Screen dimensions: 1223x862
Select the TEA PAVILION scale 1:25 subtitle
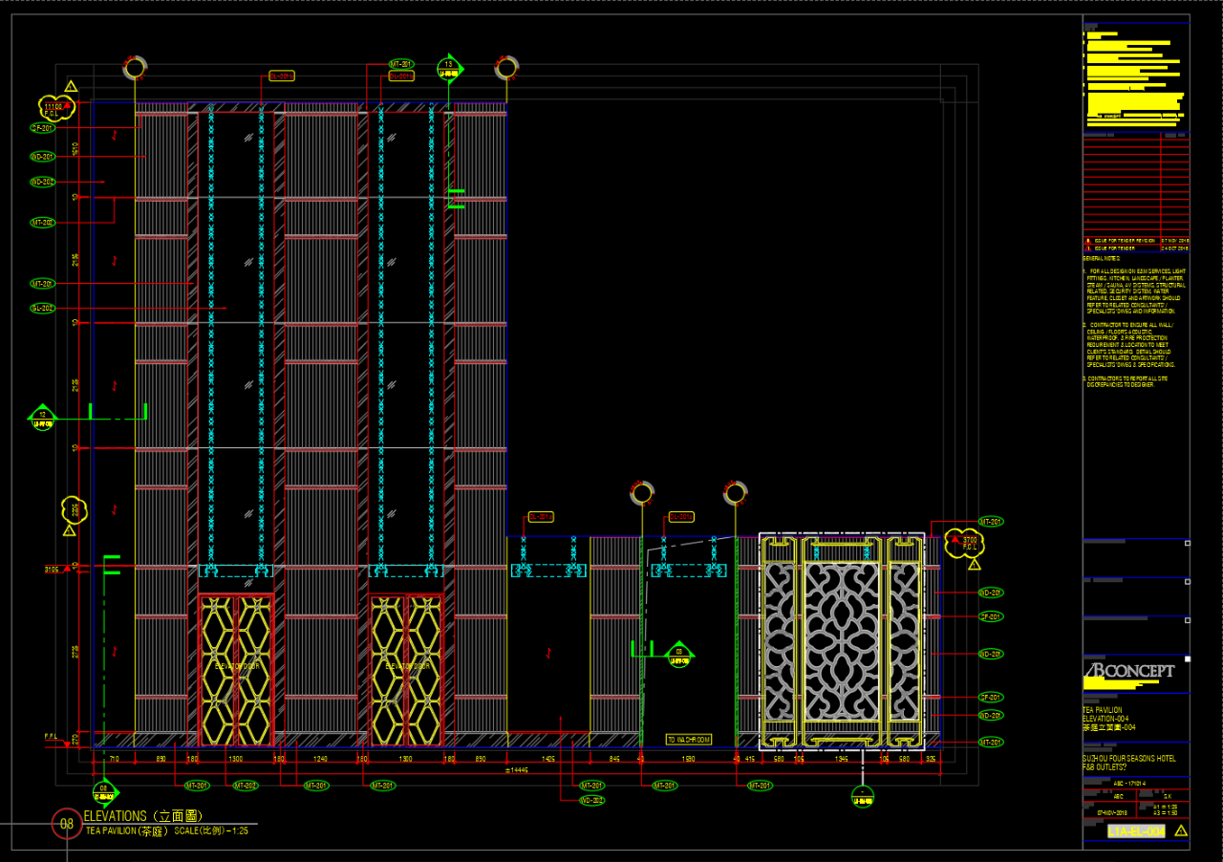[167, 830]
